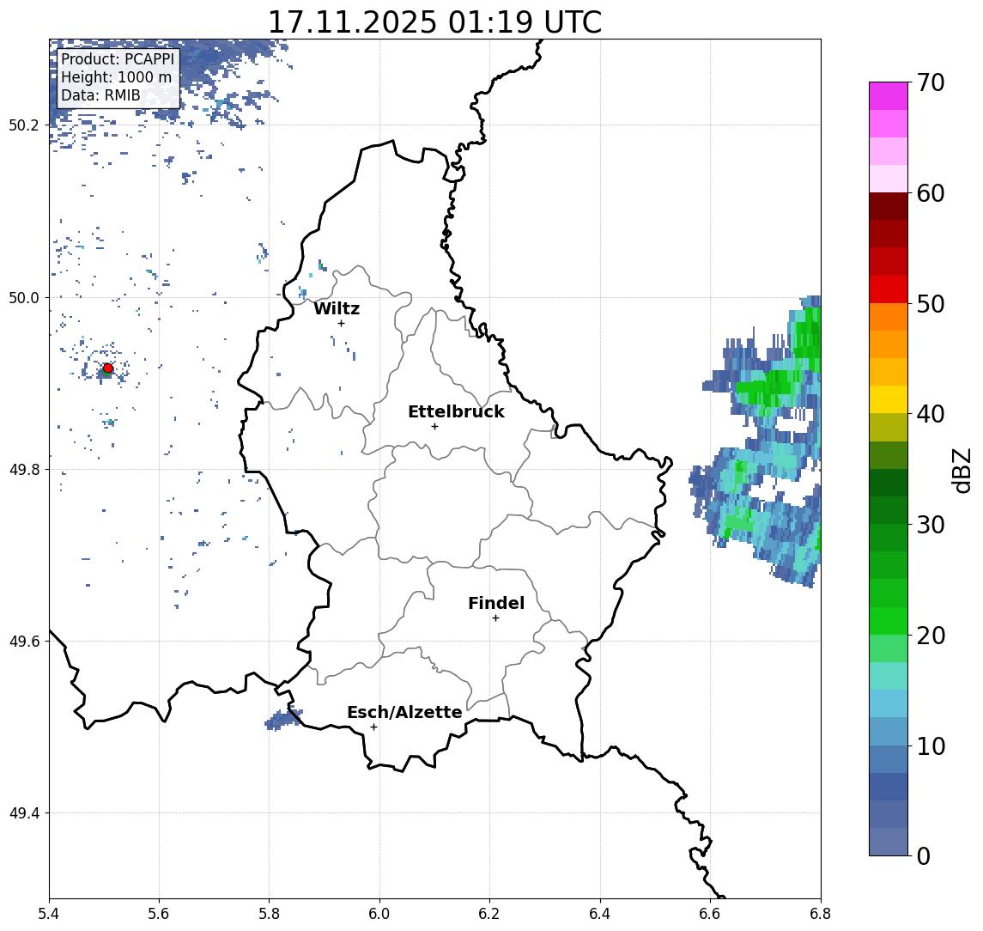Click the red station marker dot

coord(108,368)
